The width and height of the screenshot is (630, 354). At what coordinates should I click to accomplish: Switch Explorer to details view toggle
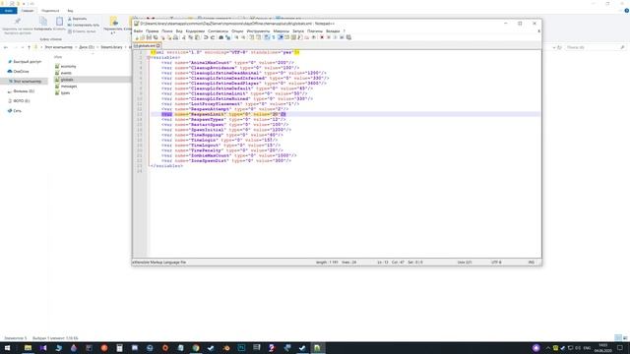pyautogui.click(x=618, y=338)
